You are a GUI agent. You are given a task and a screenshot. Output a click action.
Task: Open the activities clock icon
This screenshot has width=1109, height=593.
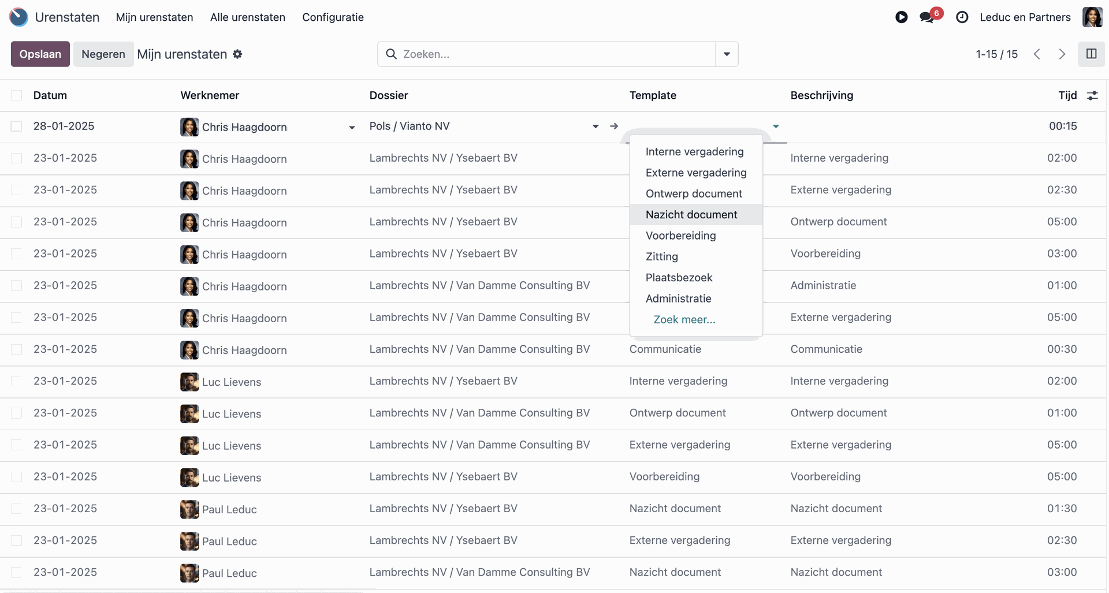962,17
